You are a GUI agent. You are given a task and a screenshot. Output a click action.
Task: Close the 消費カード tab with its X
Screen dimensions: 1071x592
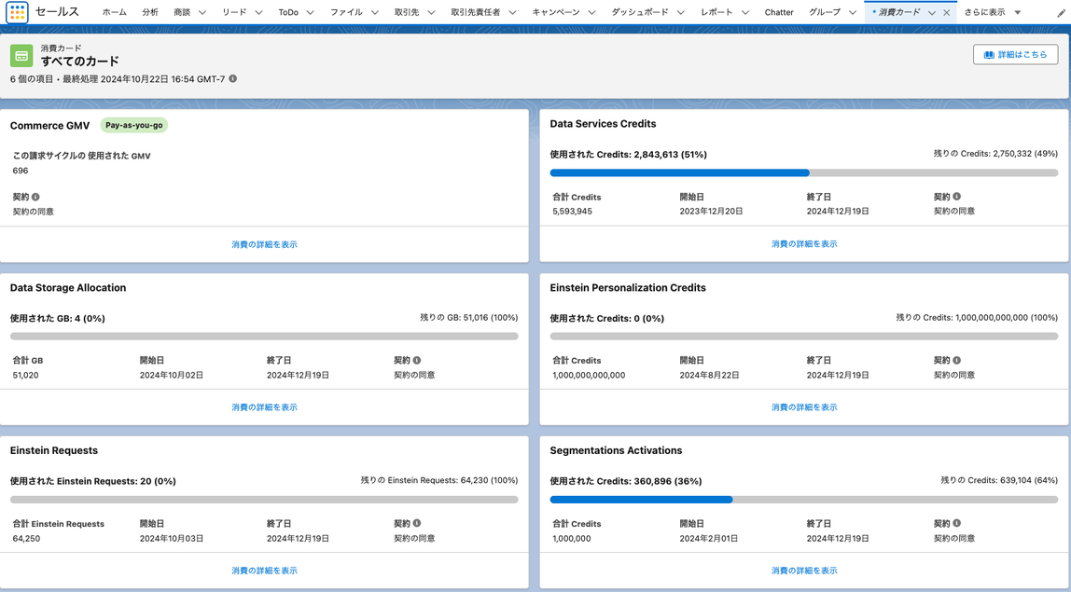coord(945,13)
